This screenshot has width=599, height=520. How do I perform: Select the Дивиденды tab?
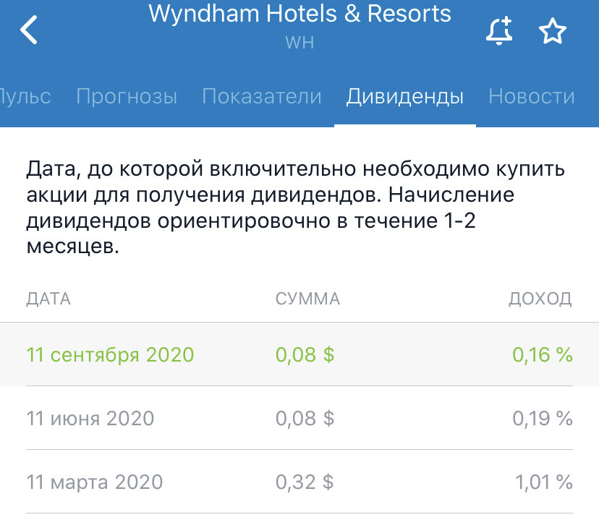tap(405, 97)
